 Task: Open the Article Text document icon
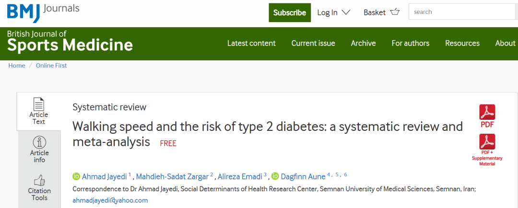pos(39,104)
